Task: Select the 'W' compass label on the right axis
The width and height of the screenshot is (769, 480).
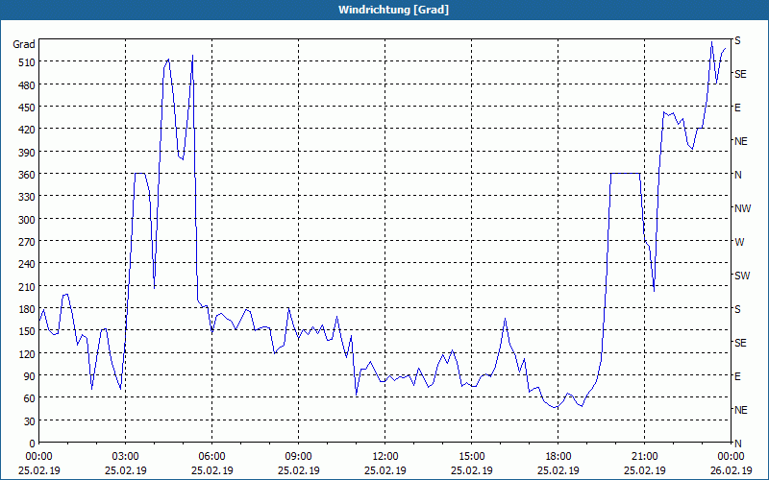Action: pos(739,242)
